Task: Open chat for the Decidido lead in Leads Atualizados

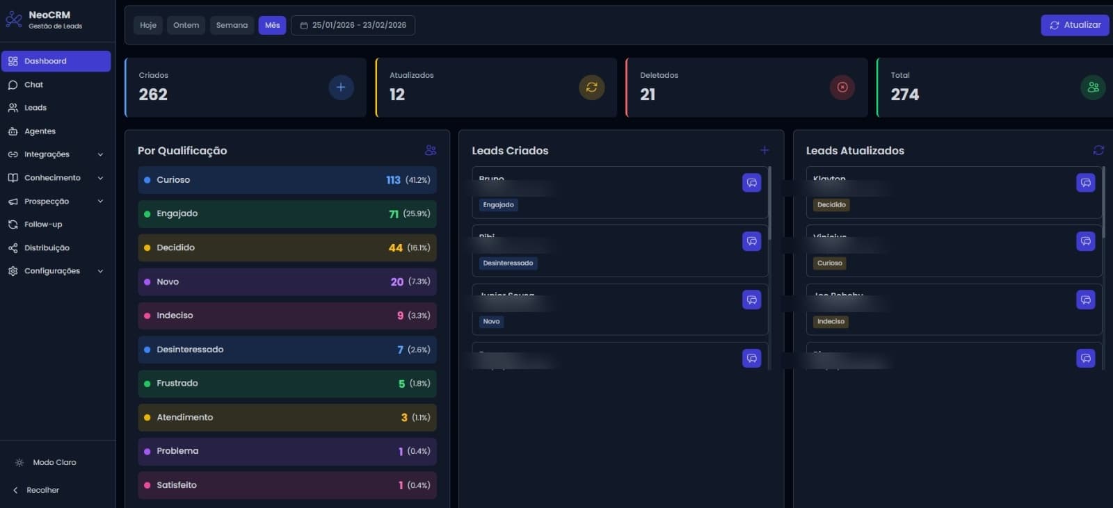Action: (1086, 183)
